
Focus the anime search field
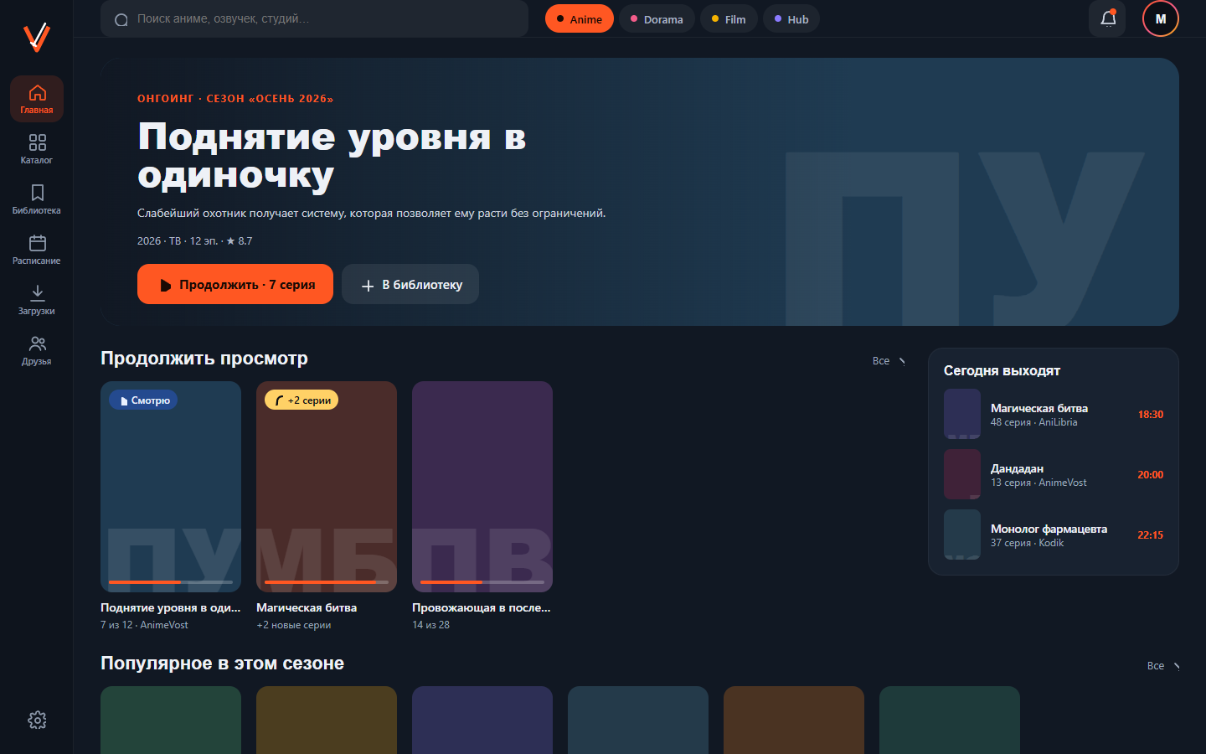point(314,18)
